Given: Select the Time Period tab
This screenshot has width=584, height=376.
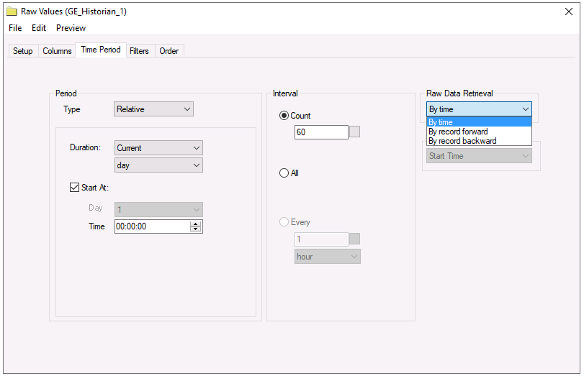Looking at the screenshot, I should coord(101,50).
